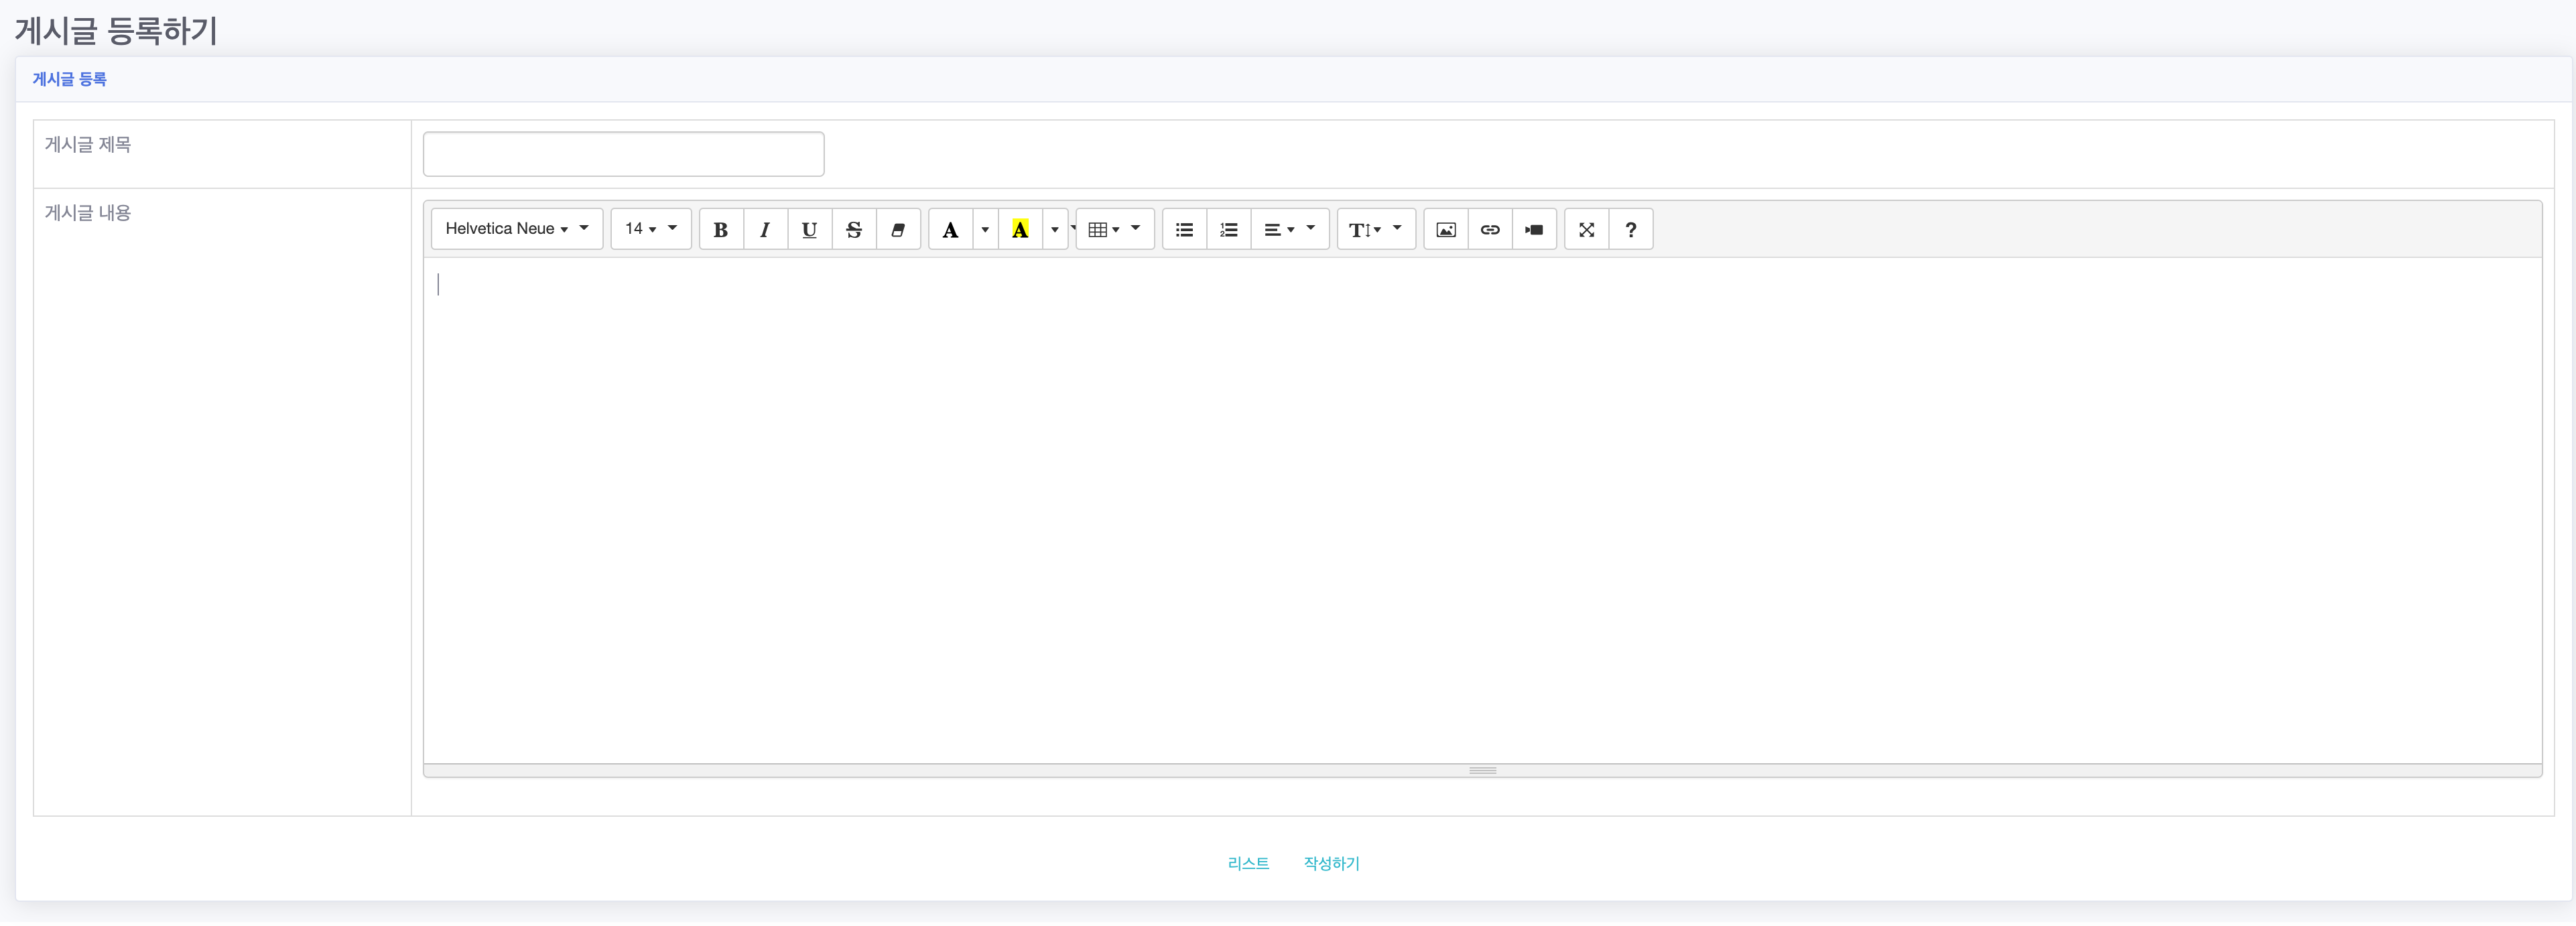Screen dimensions: 2576x926
Task: Click the eraser clear formatting icon
Action: pos(897,230)
